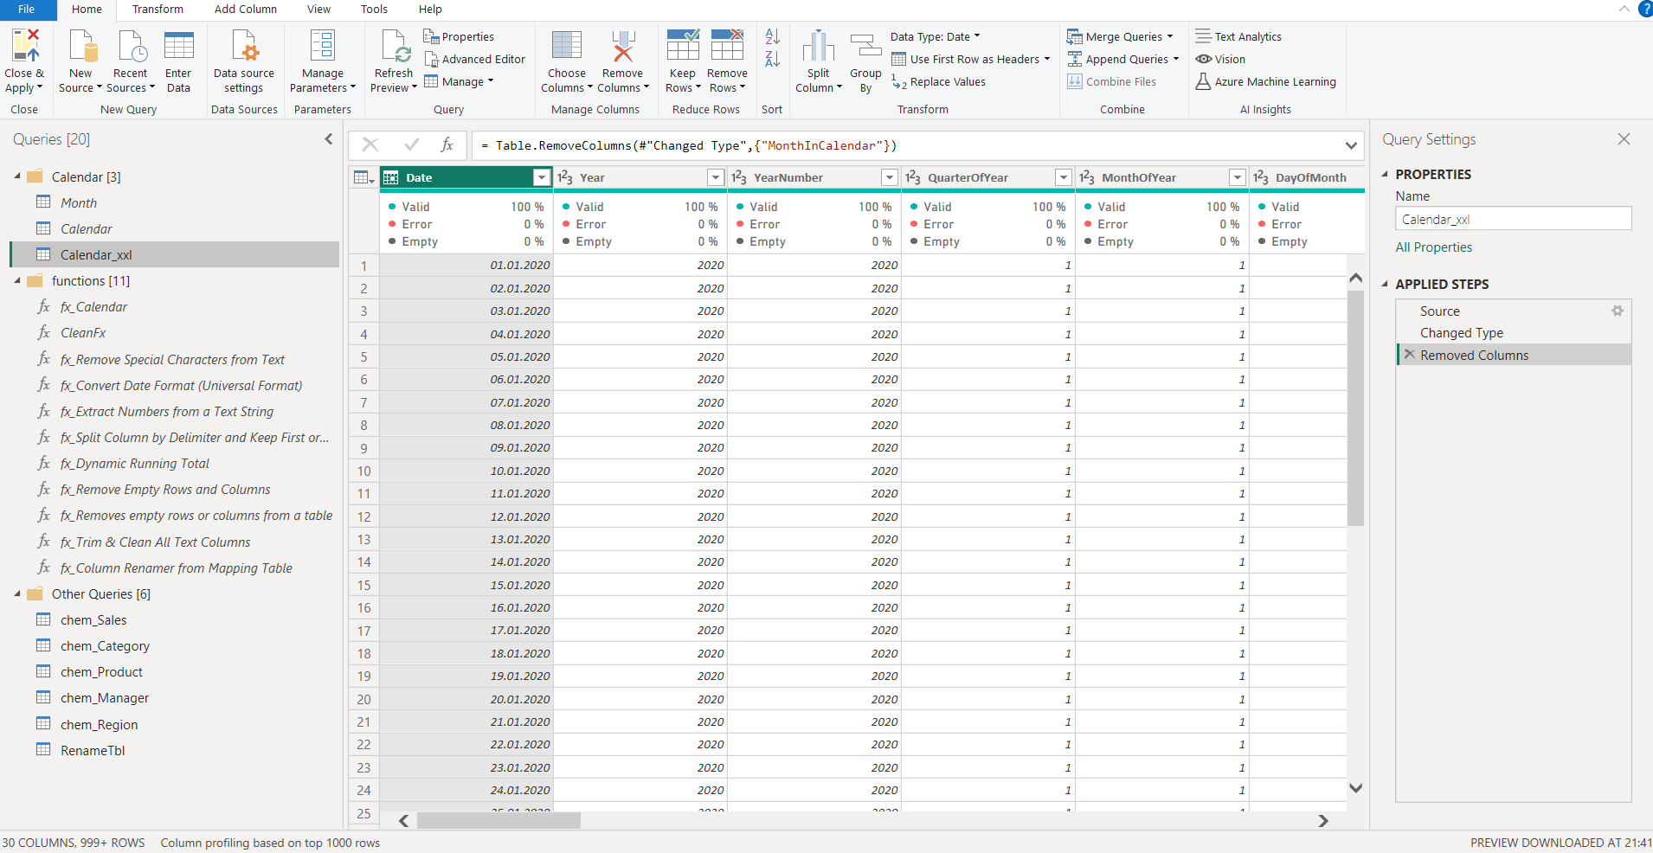Sort ascending with A-Z icon
Screen dimensions: 1653x853
pos(773,36)
